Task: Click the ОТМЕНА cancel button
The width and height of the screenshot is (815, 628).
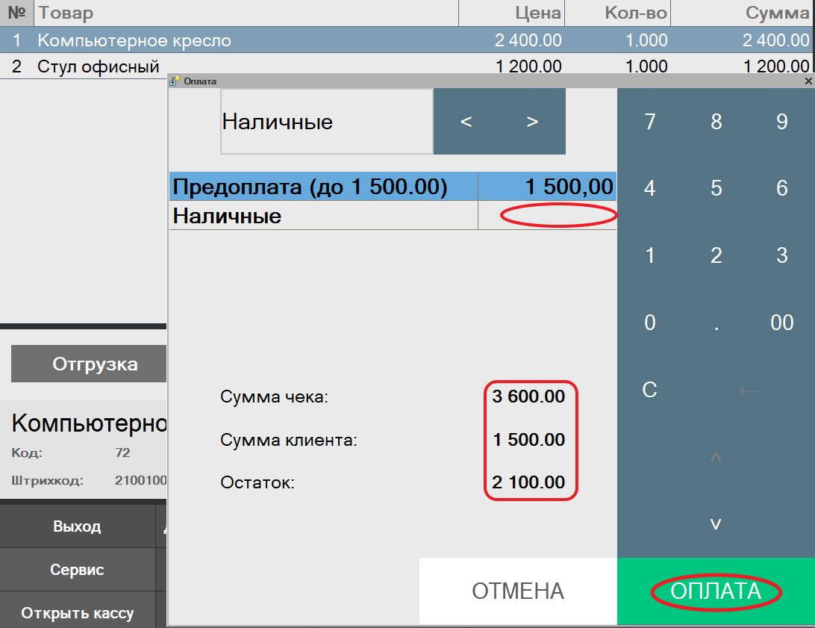Action: coord(518,591)
